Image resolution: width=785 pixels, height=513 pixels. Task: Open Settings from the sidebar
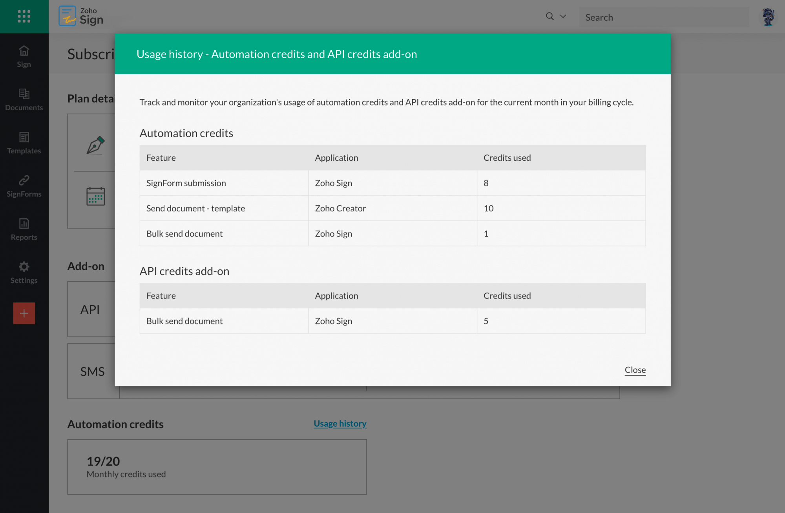[x=24, y=273]
